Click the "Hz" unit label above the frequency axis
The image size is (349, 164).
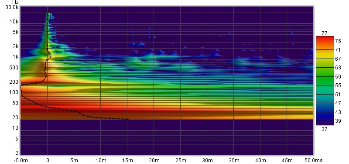(15, 3)
